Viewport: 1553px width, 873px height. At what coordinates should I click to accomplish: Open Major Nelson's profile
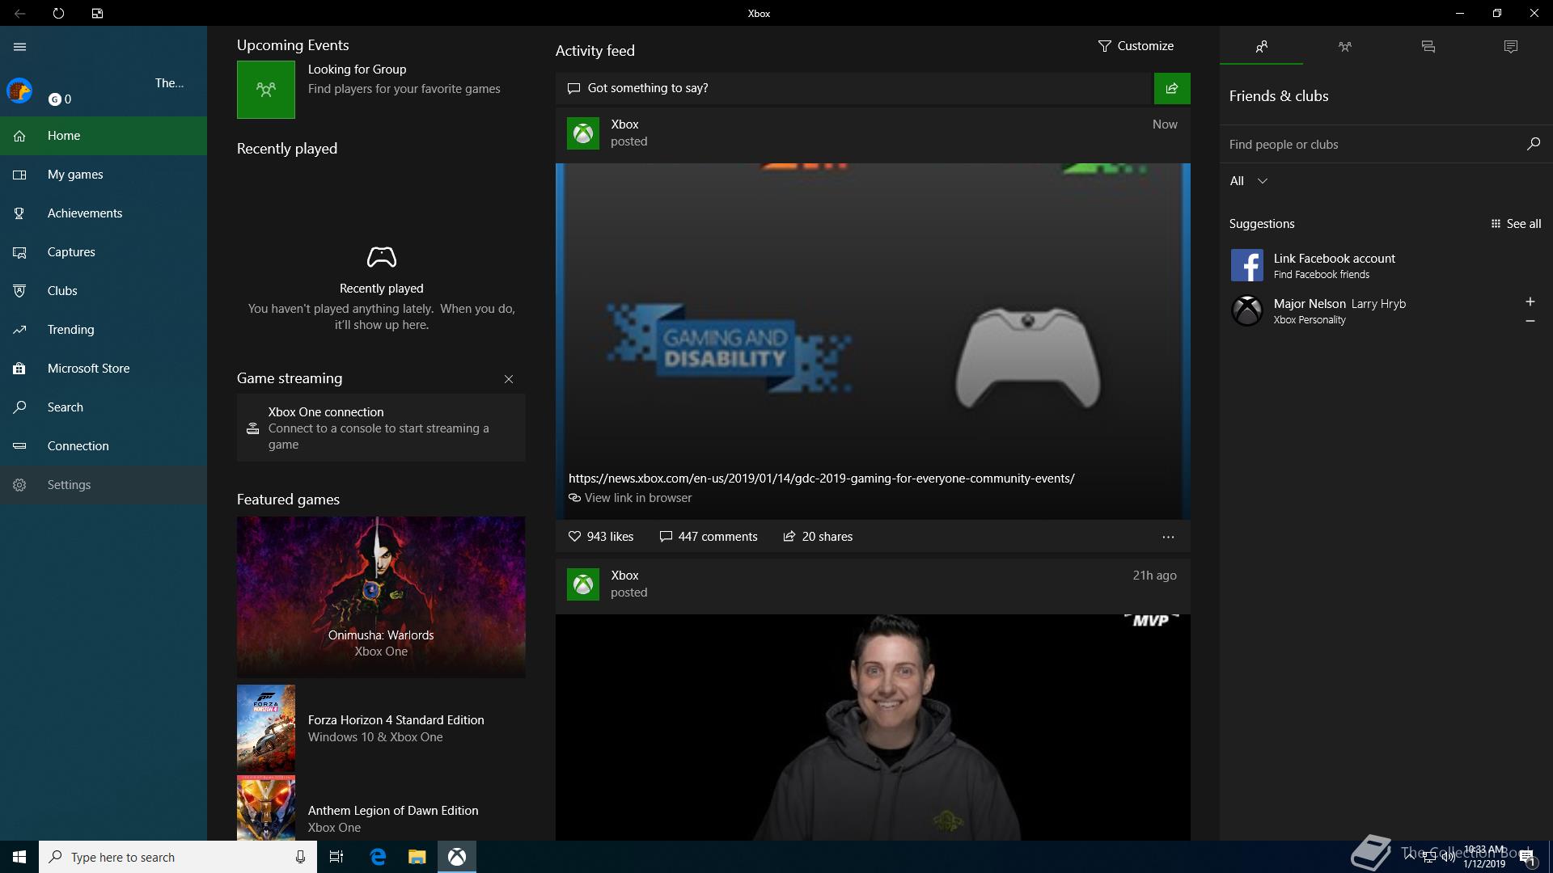point(1339,310)
